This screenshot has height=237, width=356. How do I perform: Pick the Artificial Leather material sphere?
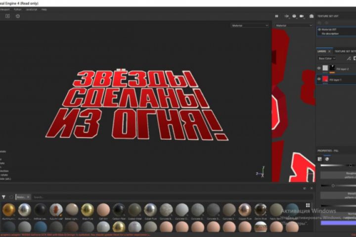point(41,210)
